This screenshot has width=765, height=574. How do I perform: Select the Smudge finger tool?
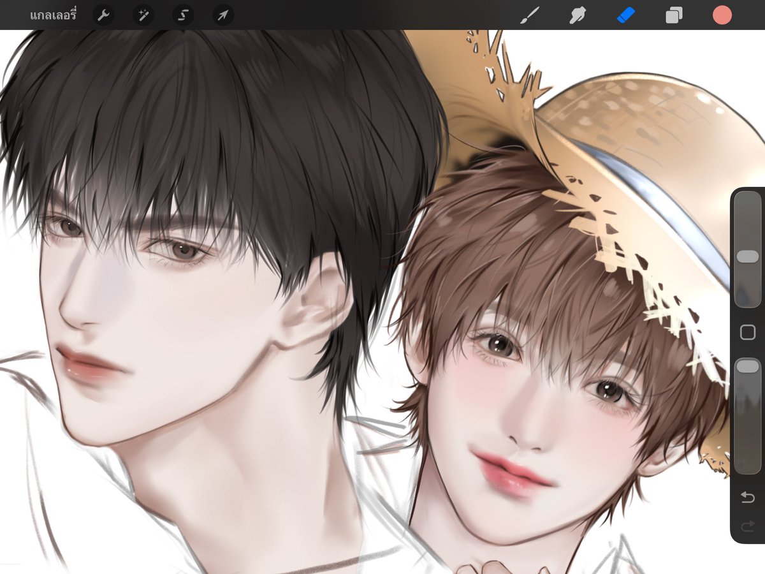click(578, 15)
